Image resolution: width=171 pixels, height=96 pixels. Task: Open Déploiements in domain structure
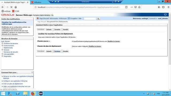click(x=8, y=48)
